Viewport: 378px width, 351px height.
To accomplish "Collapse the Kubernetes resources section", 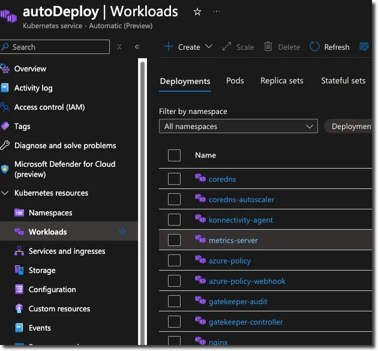I will click(5, 193).
